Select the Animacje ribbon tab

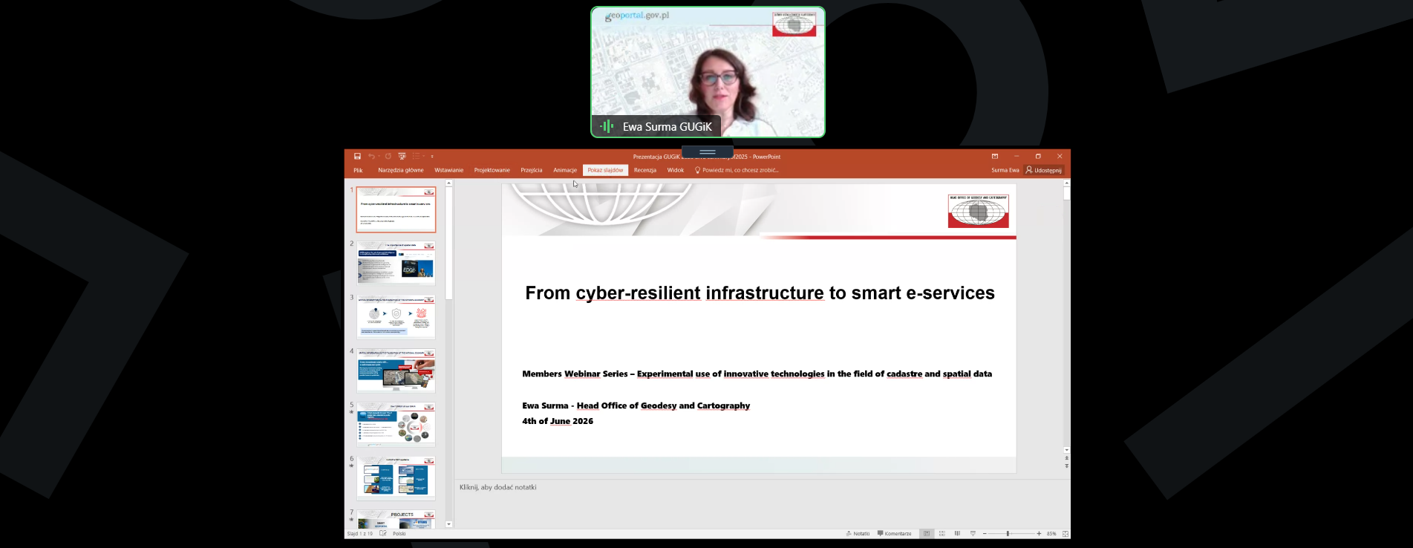(x=565, y=170)
